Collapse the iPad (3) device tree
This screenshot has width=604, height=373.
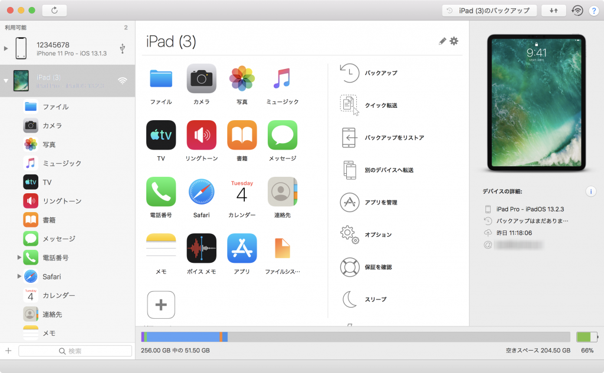click(x=6, y=81)
